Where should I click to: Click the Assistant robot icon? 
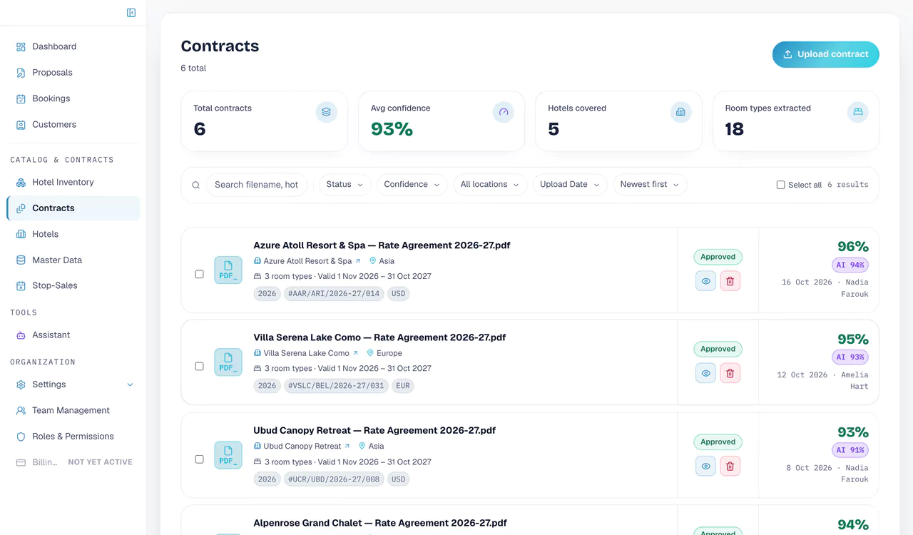coord(21,335)
